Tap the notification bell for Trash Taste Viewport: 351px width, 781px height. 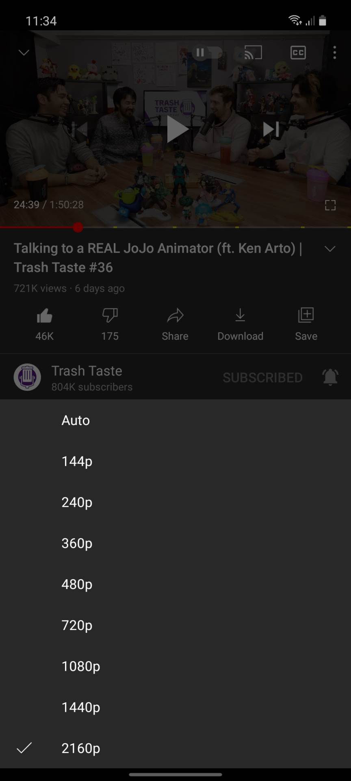pos(330,377)
